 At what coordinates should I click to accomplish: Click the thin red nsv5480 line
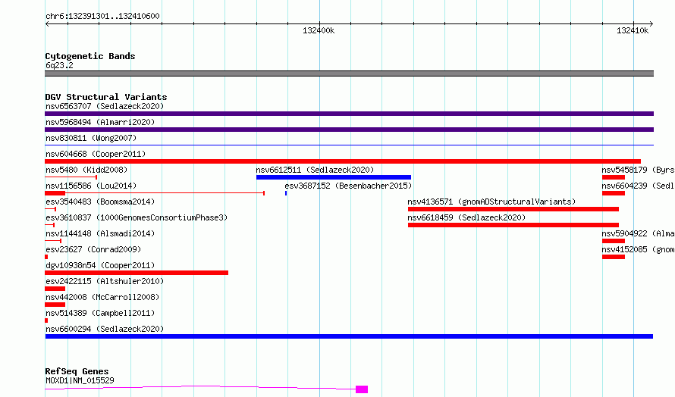71,177
